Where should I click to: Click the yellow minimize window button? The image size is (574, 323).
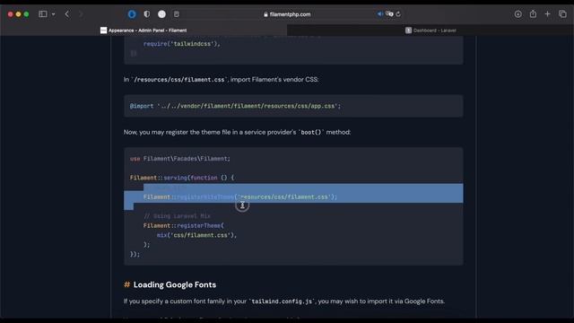[18, 14]
